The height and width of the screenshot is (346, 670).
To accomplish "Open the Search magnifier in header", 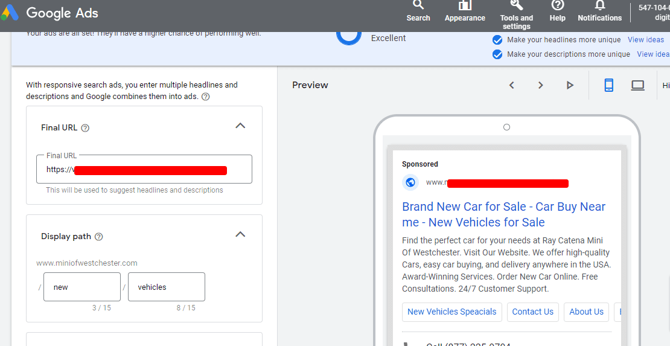I will tap(418, 6).
